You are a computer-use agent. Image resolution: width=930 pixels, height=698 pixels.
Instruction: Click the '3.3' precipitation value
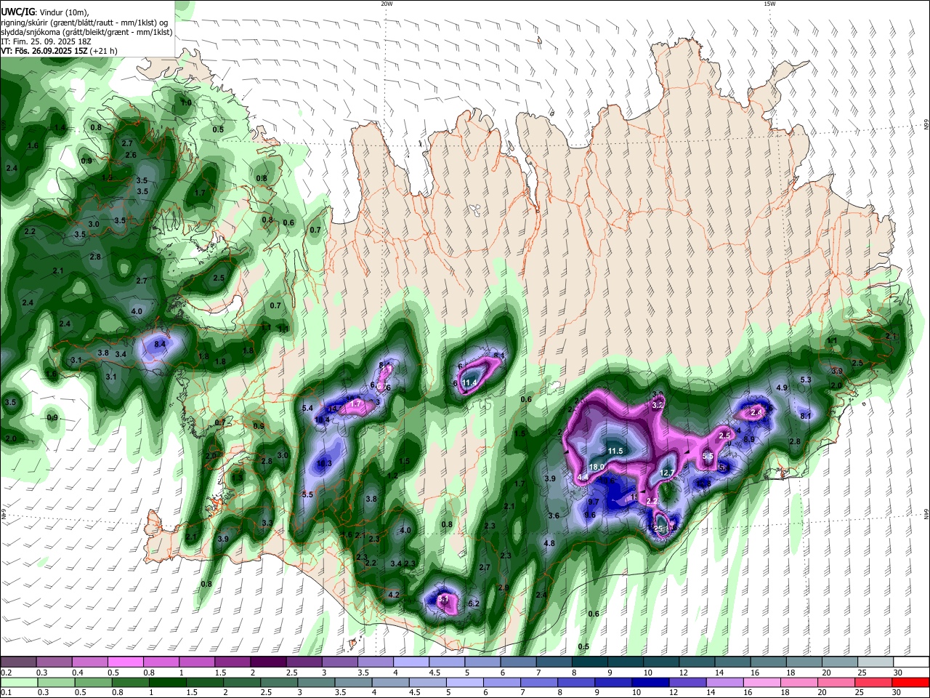pos(267,523)
